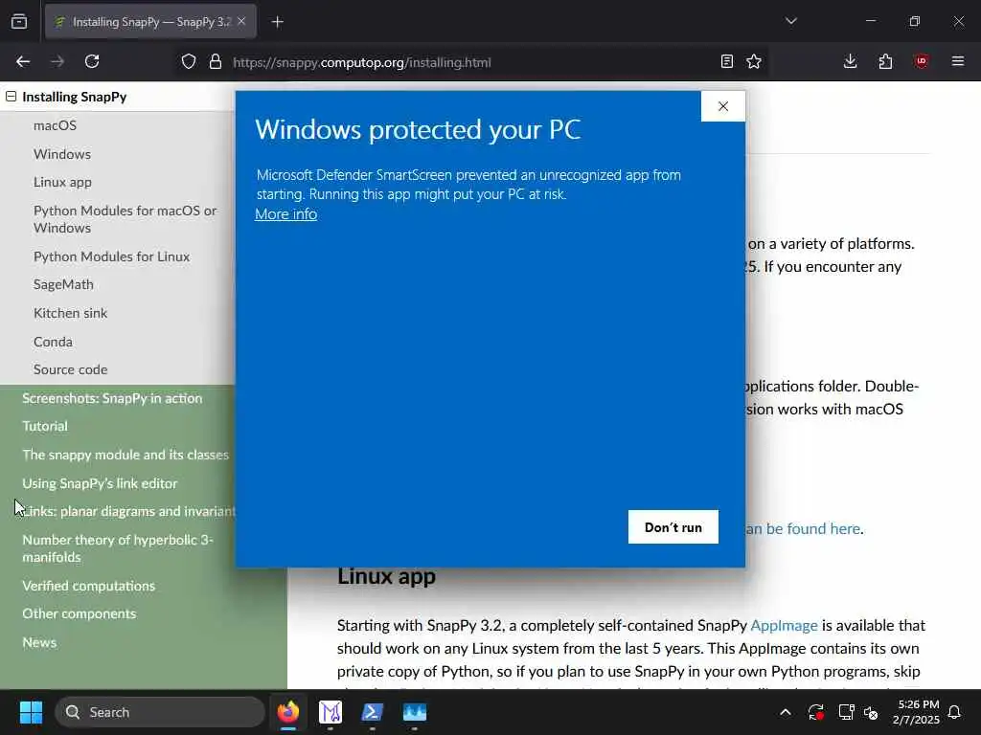The image size is (981, 735).
Task: Open the Windows sidebar entry
Action: [x=62, y=154]
